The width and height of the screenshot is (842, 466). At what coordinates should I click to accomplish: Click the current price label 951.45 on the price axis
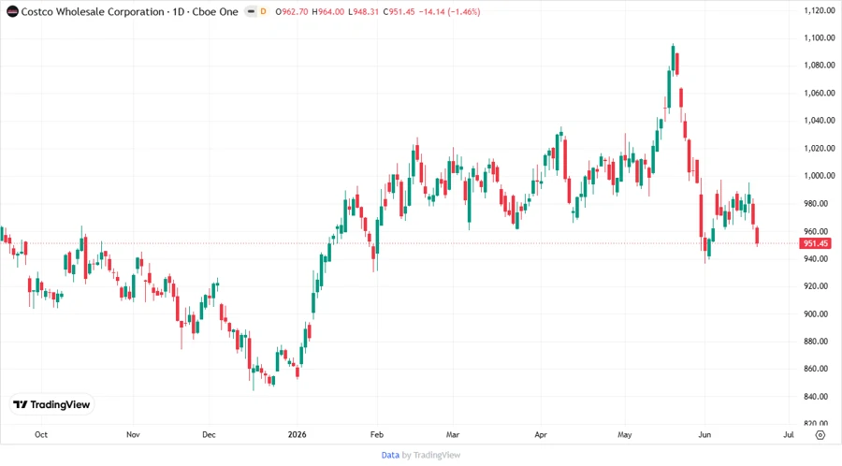[x=815, y=243]
